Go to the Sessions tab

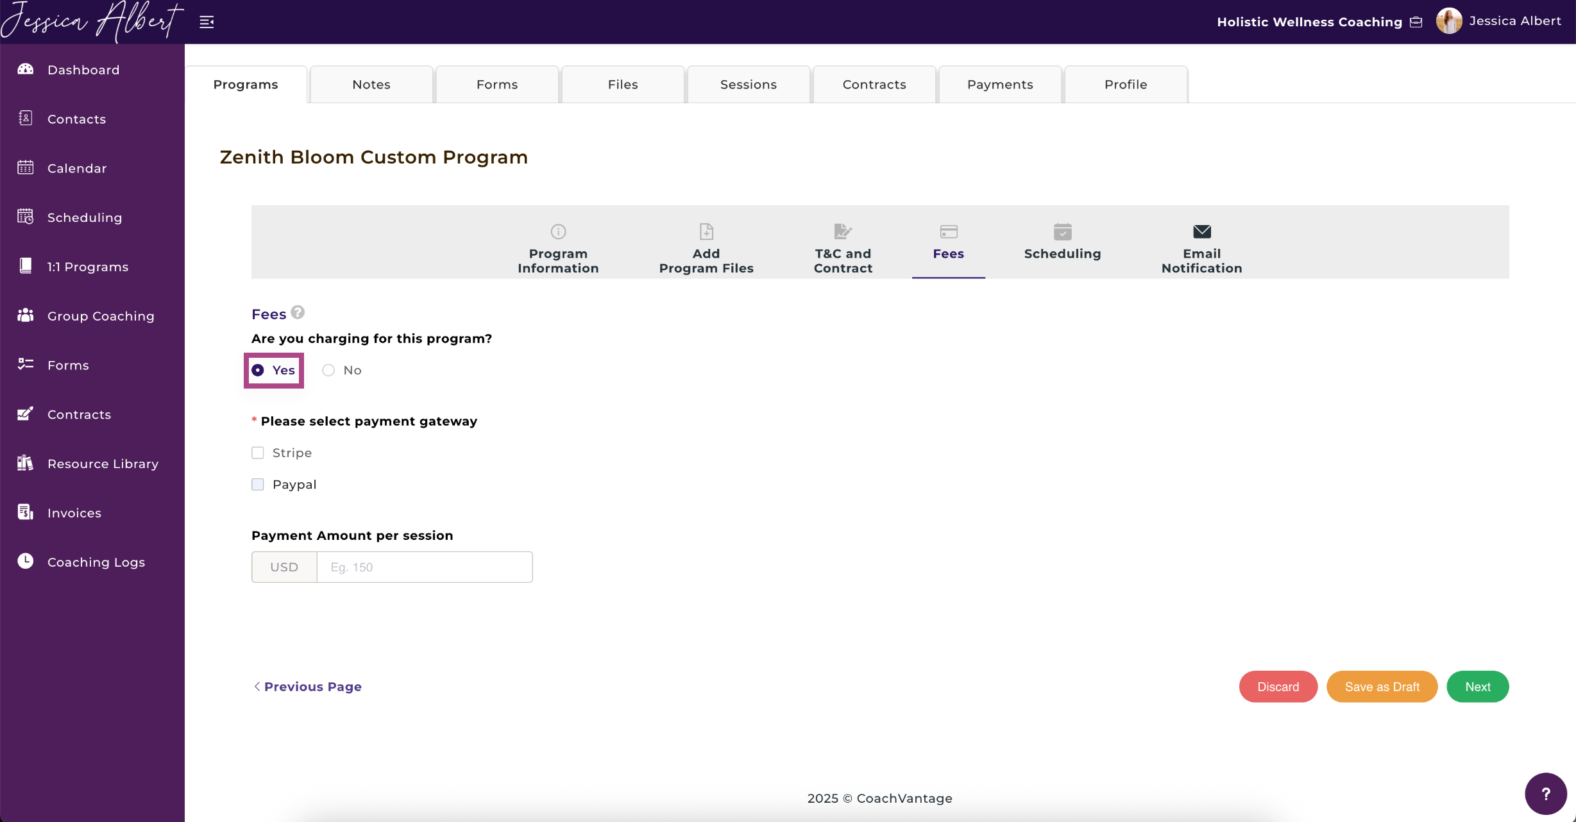pos(749,85)
